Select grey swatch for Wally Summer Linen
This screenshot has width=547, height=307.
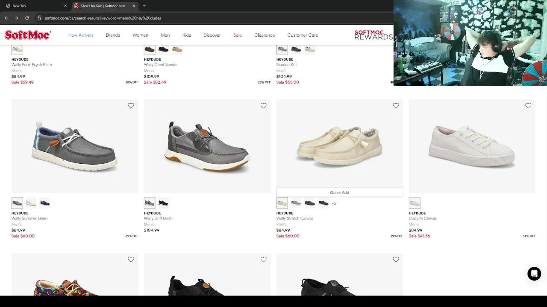pos(17,203)
